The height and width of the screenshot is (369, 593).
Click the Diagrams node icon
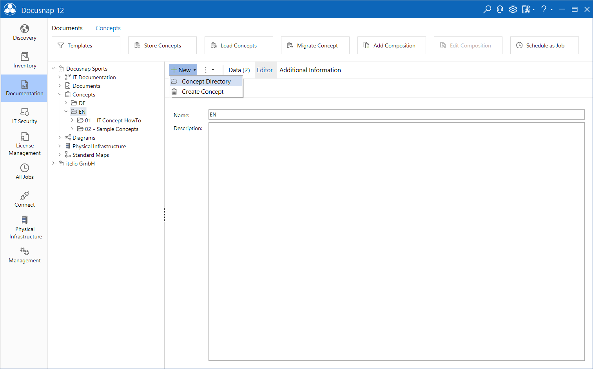pyautogui.click(x=68, y=138)
